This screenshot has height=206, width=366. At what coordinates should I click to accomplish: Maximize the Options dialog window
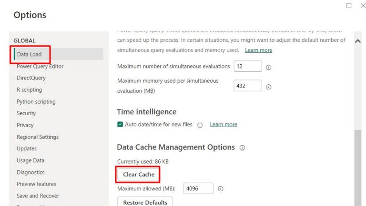(349, 6)
